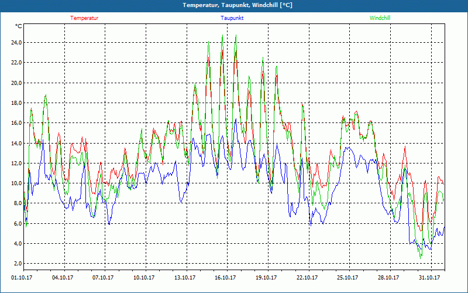Click the 13.10.17 date label
This screenshot has width=468, height=293.
click(185, 278)
